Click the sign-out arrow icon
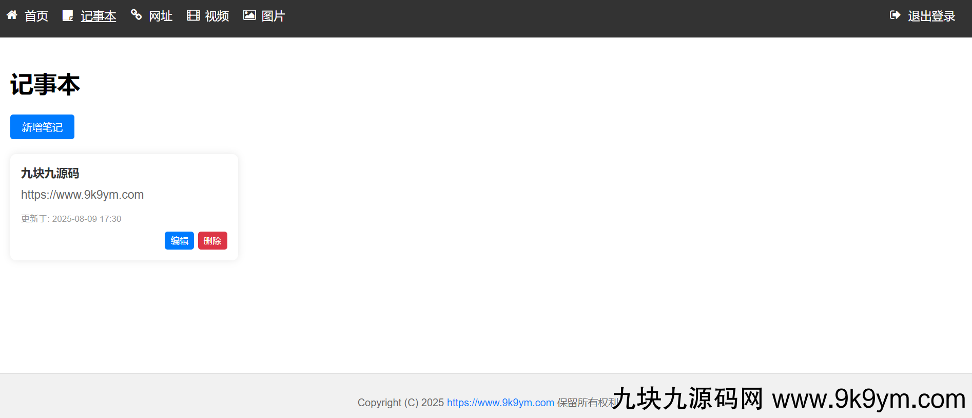 [895, 15]
